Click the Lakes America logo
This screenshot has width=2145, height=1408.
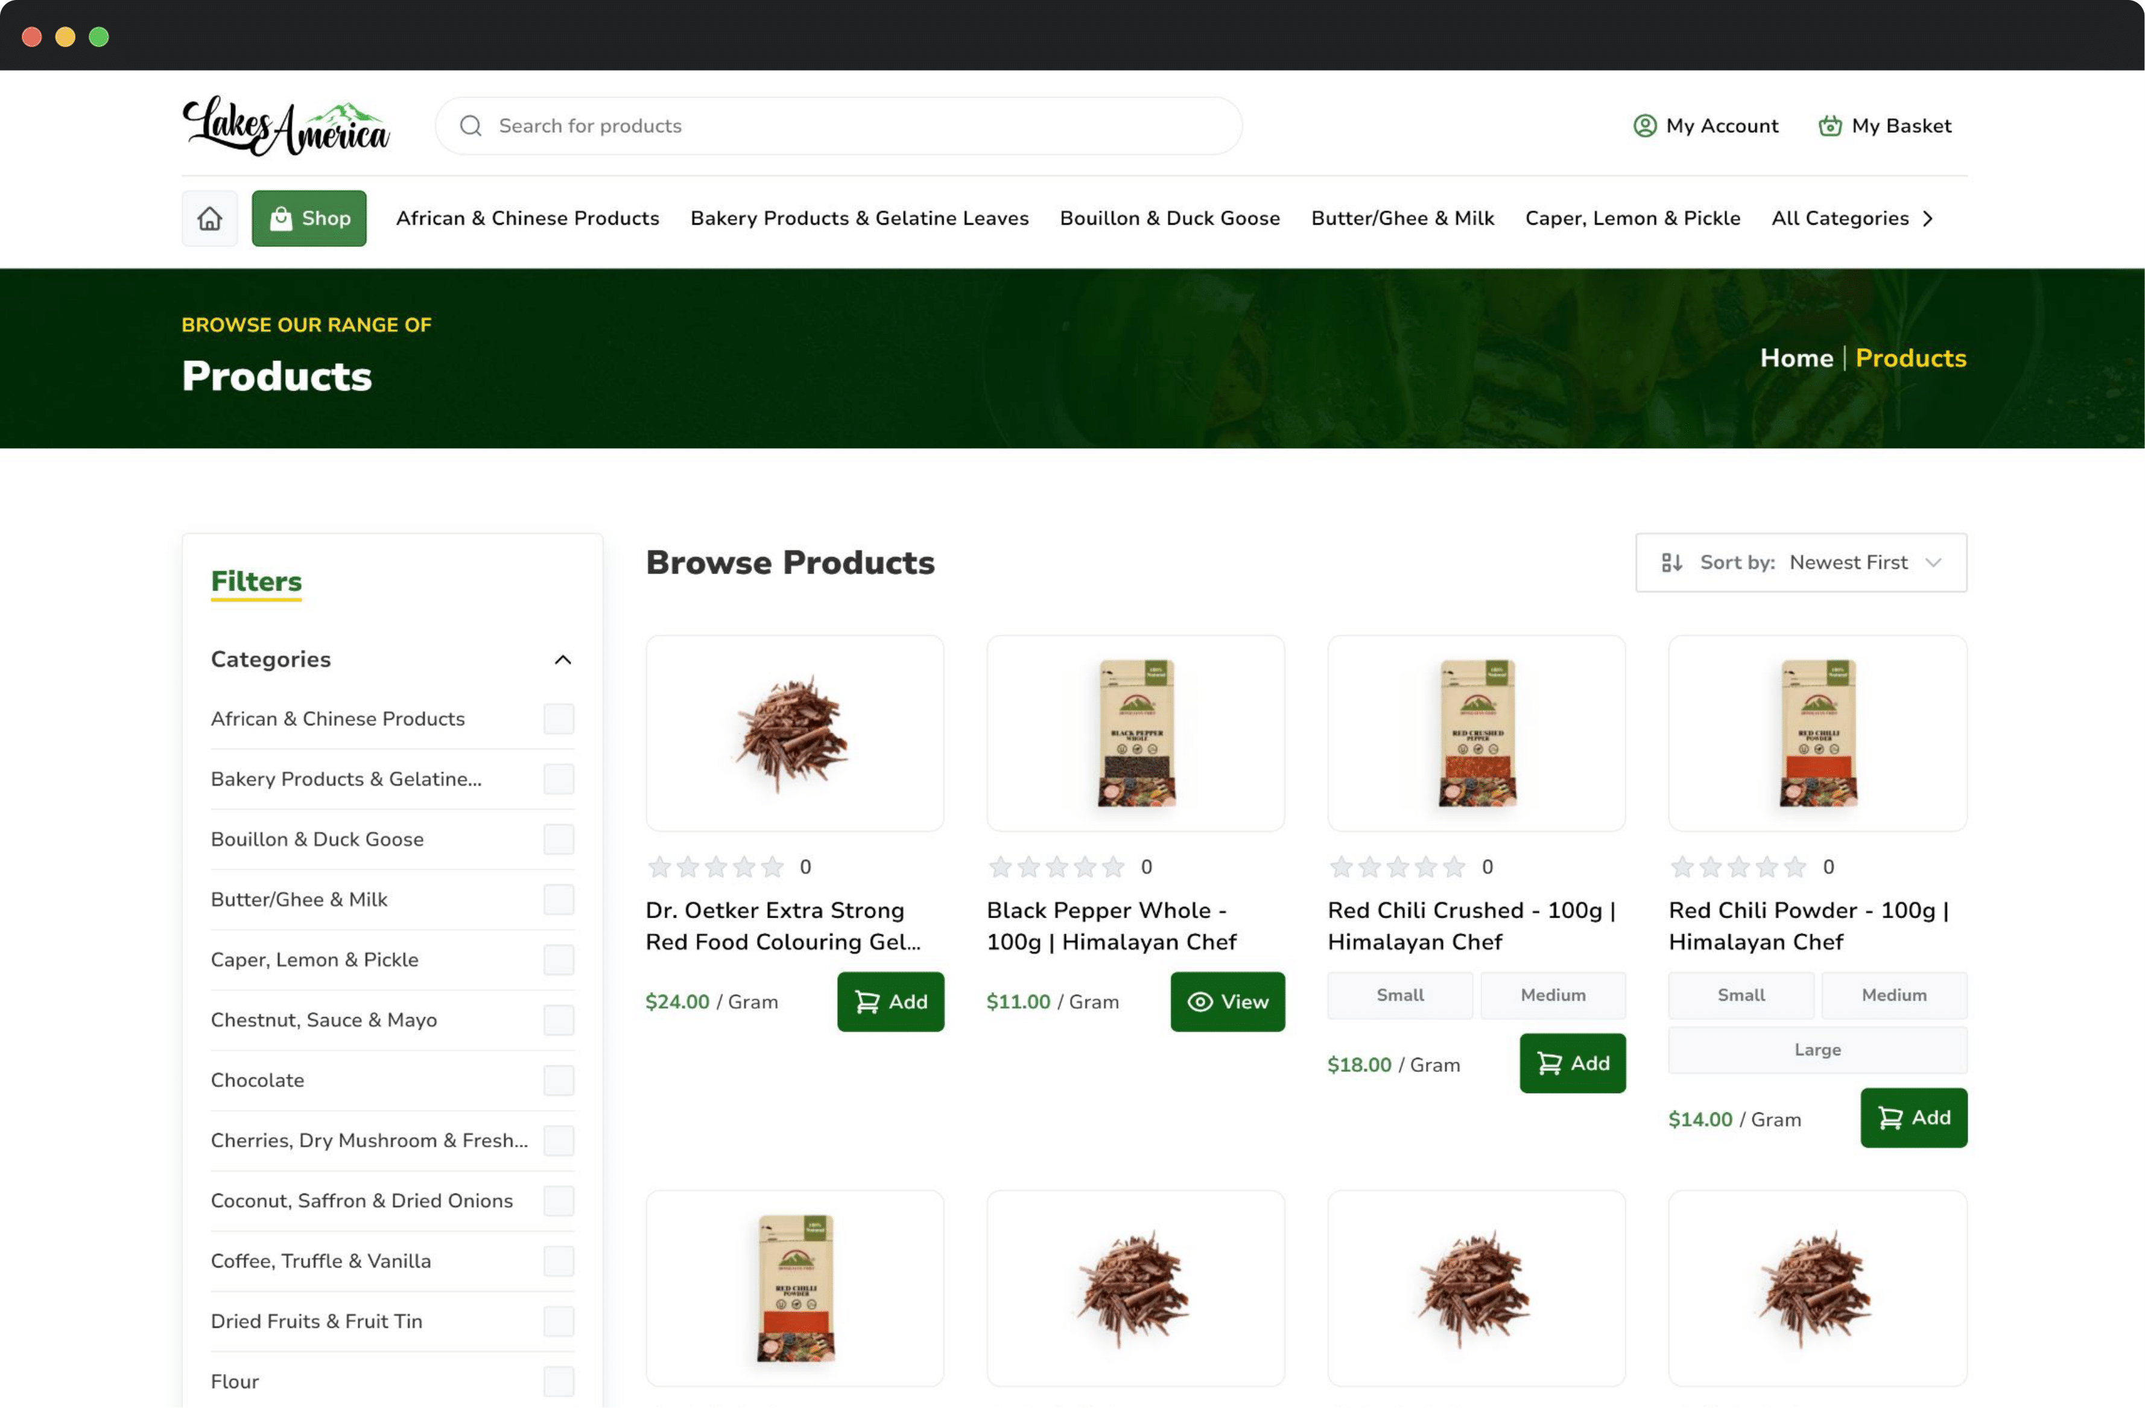click(286, 126)
